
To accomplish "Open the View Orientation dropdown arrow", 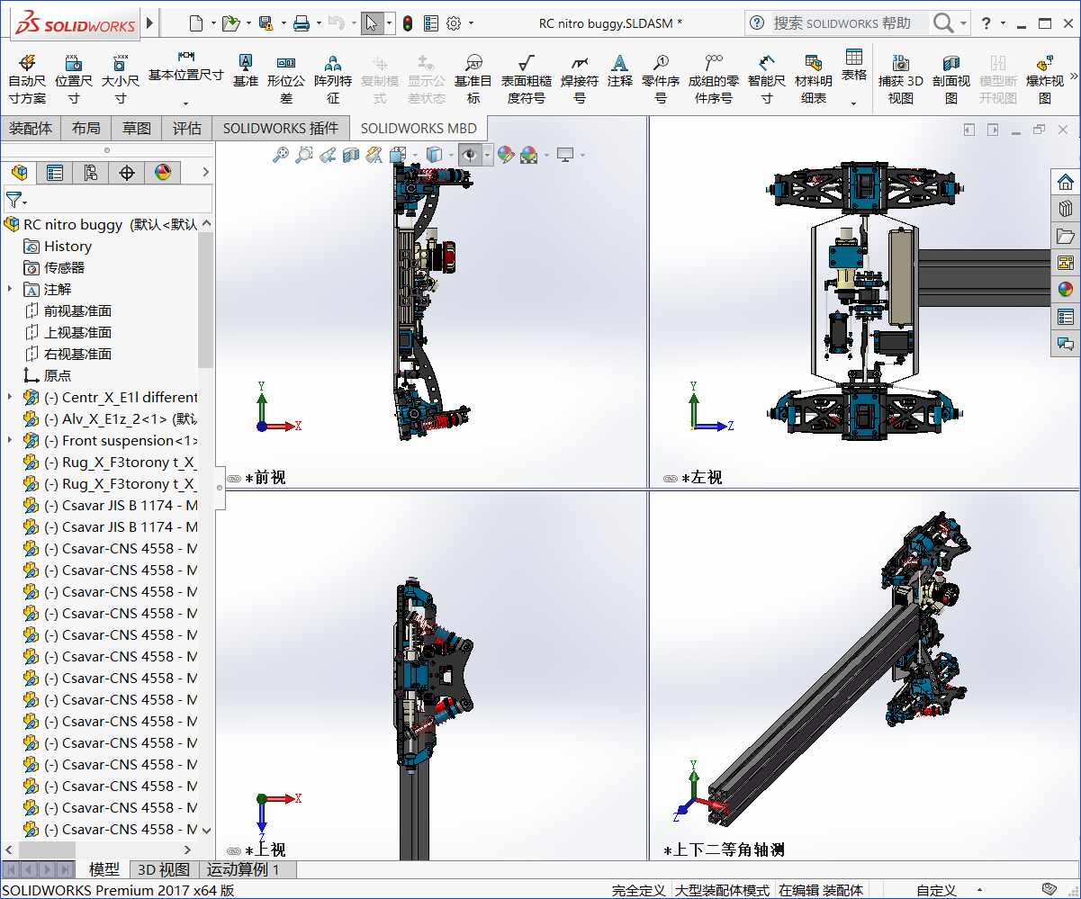I will (414, 155).
